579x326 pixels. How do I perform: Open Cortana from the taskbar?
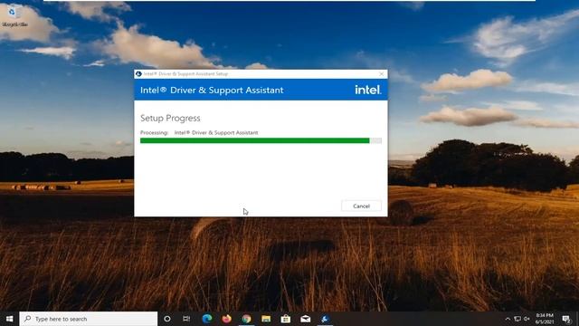(166, 319)
